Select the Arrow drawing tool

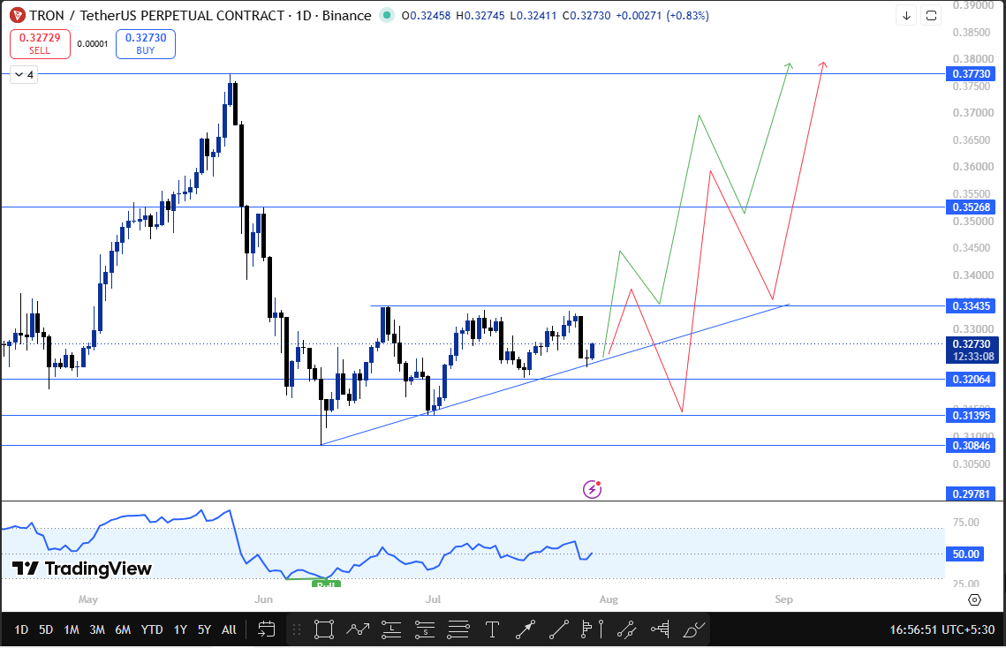(x=526, y=629)
